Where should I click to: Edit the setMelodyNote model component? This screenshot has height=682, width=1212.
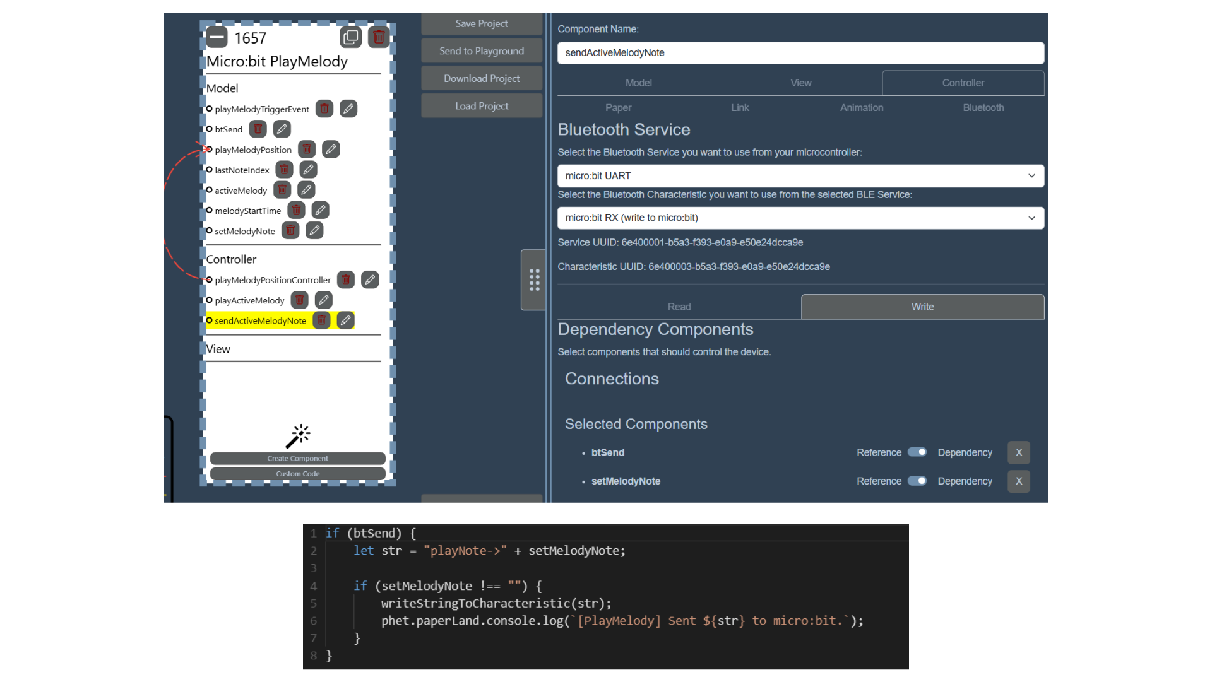click(x=314, y=230)
